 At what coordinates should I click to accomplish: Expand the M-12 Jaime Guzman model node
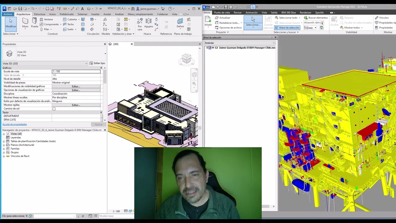point(207,48)
